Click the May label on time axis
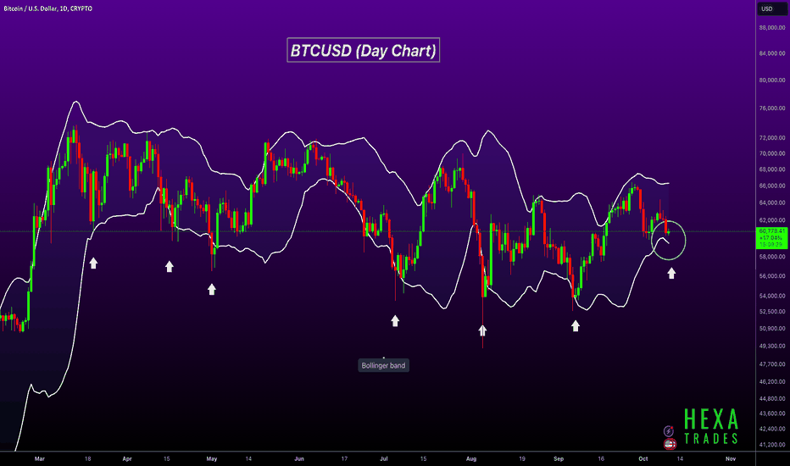Viewport: 790px width, 466px height. (212, 459)
